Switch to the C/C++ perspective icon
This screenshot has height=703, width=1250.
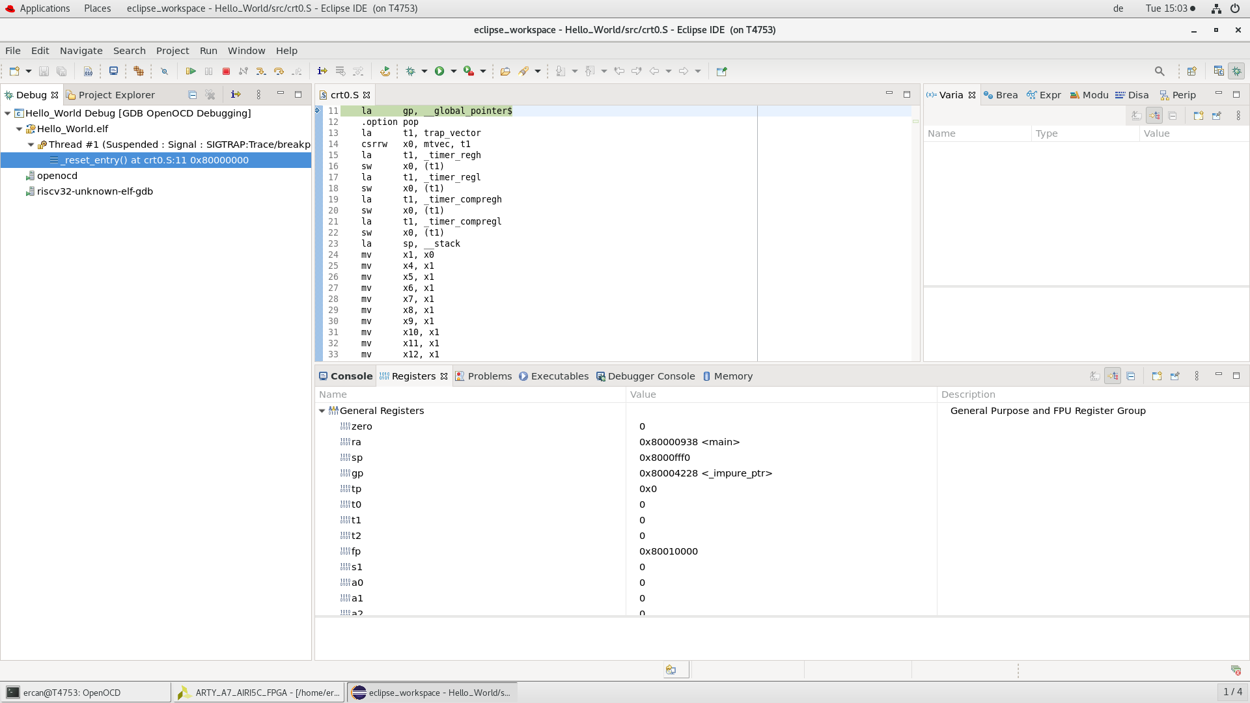(1219, 71)
